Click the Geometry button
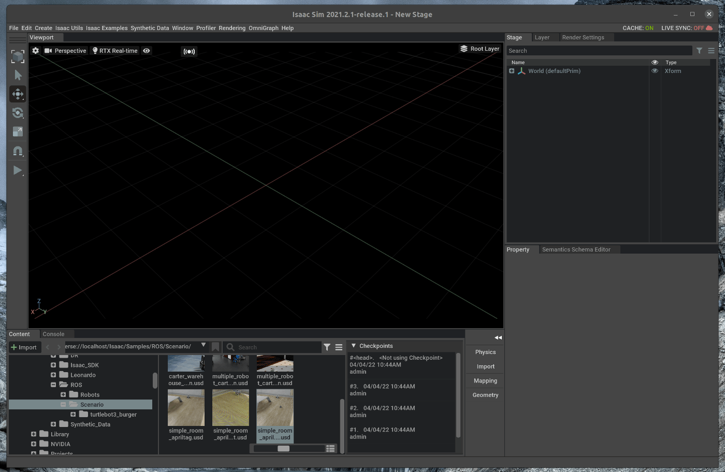The width and height of the screenshot is (725, 472). tap(485, 395)
